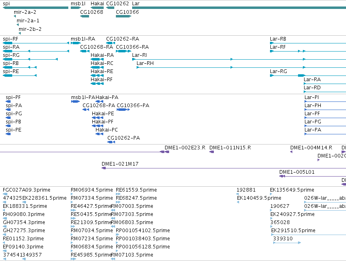Click the mir-2a-2 gene label
The width and height of the screenshot is (346, 261).
[25, 12]
